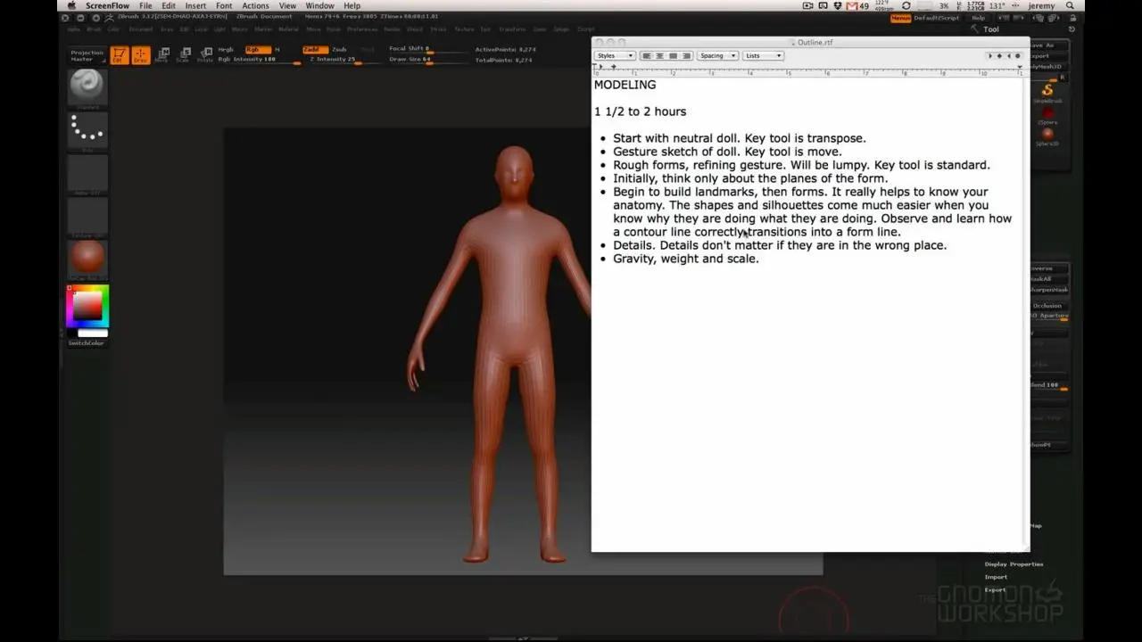Pick a color in the color picker
This screenshot has height=642, width=1142.
[87, 306]
